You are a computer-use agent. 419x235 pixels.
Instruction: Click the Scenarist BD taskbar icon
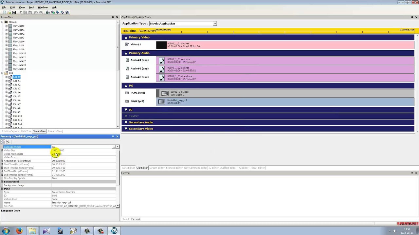pyautogui.click(x=114, y=231)
